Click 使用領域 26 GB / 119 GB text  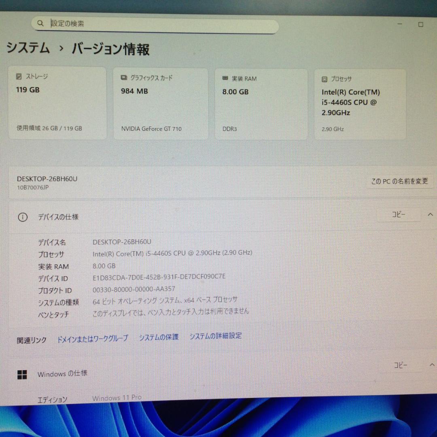pyautogui.click(x=49, y=128)
